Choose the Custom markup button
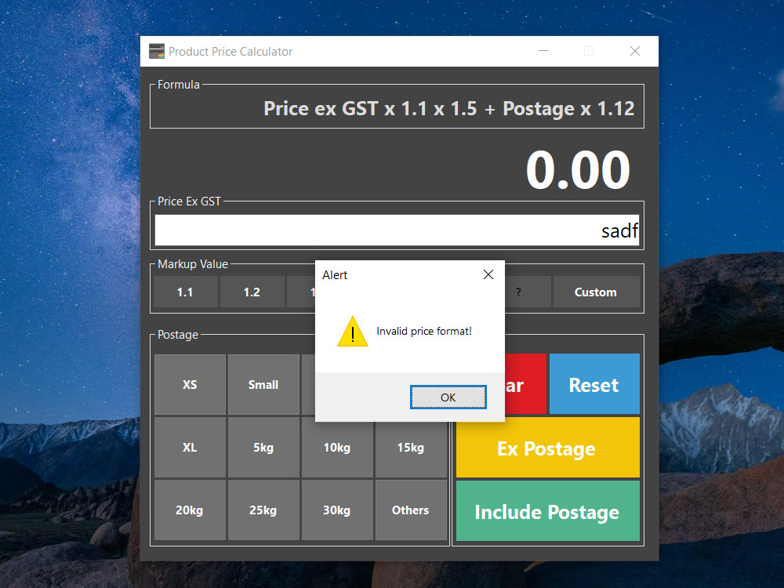Image resolution: width=784 pixels, height=588 pixels. [596, 292]
